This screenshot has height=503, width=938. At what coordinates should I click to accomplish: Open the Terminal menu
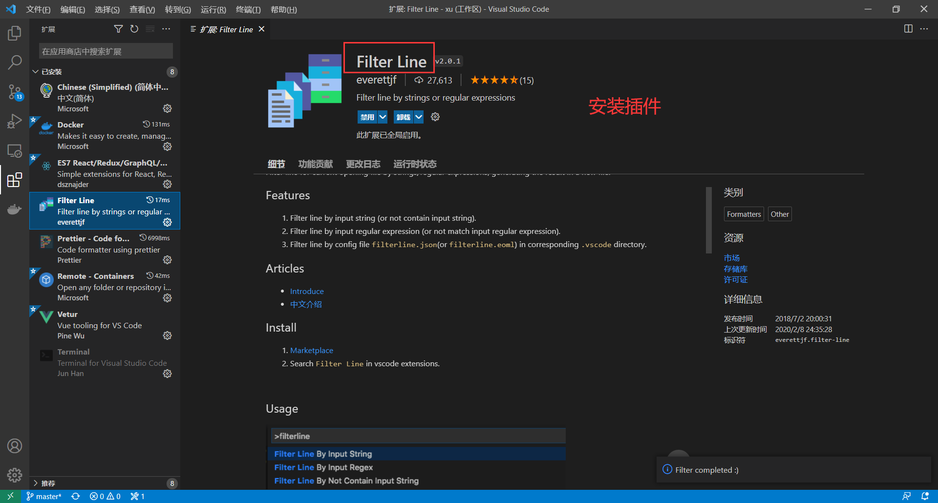tap(248, 9)
